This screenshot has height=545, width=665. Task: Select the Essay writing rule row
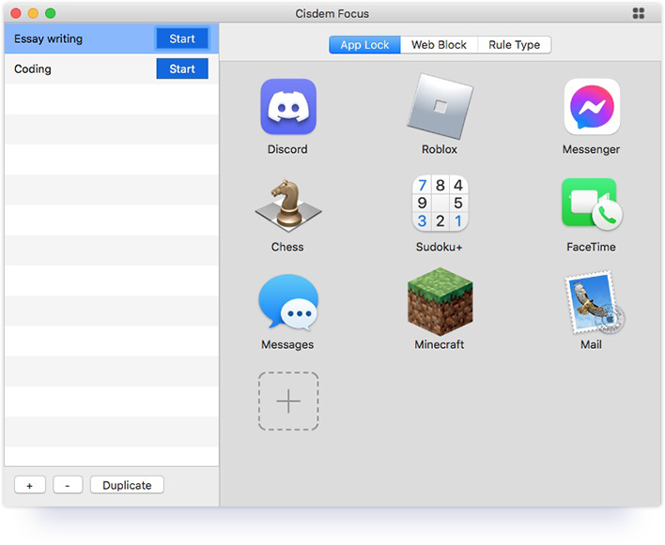click(x=112, y=38)
